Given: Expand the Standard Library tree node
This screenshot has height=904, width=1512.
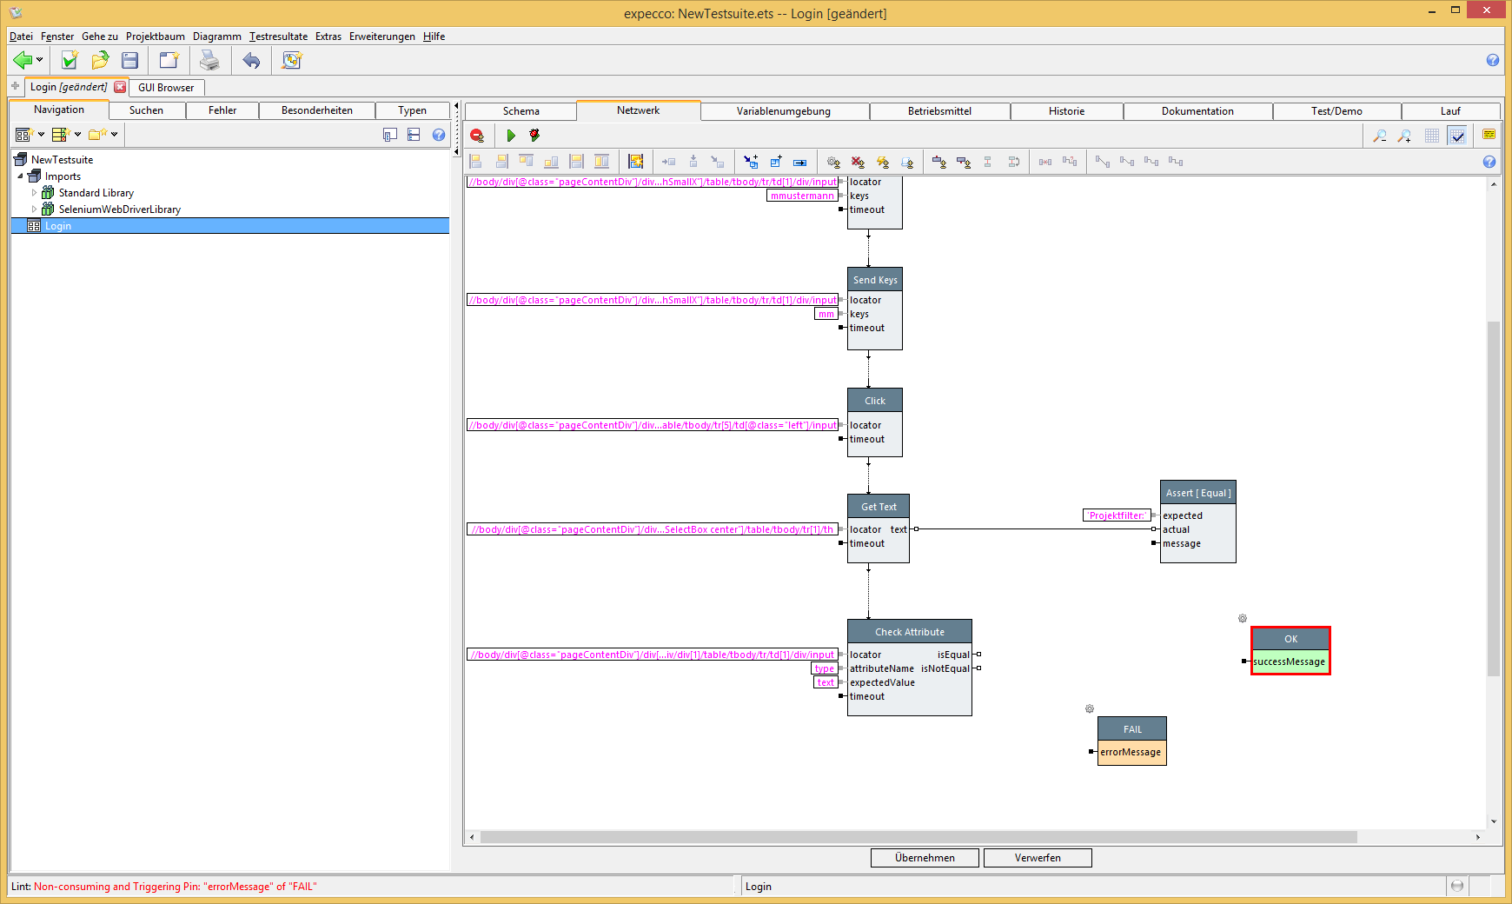Looking at the screenshot, I should [x=35, y=193].
